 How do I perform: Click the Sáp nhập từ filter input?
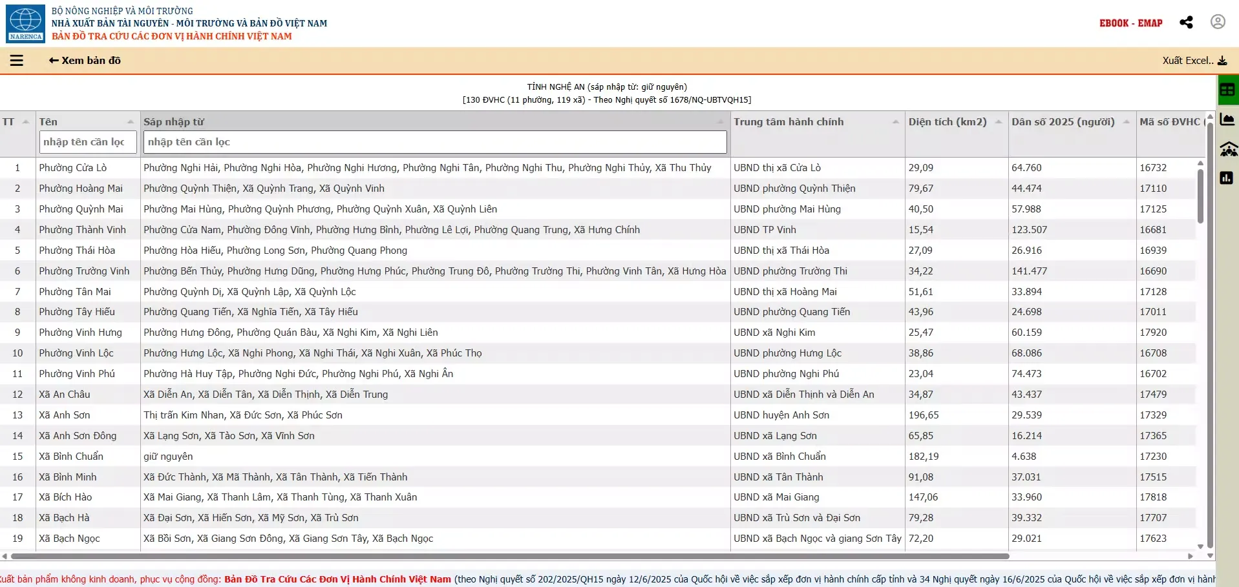pos(435,142)
